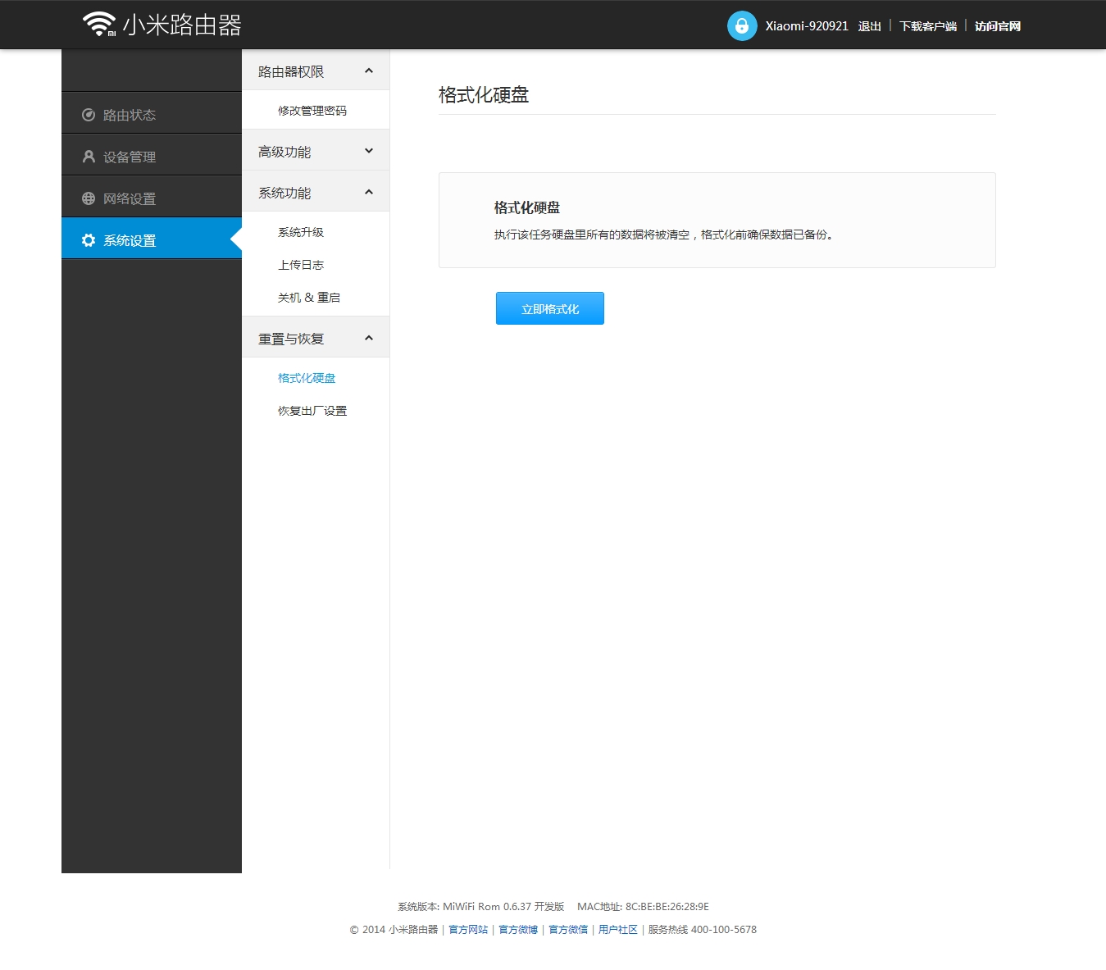Select the 路由状态 status dial icon
Image resolution: width=1106 pixels, height=970 pixels.
pos(88,114)
